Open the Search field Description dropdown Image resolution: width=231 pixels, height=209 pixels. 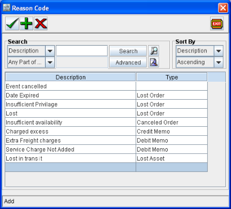50,51
